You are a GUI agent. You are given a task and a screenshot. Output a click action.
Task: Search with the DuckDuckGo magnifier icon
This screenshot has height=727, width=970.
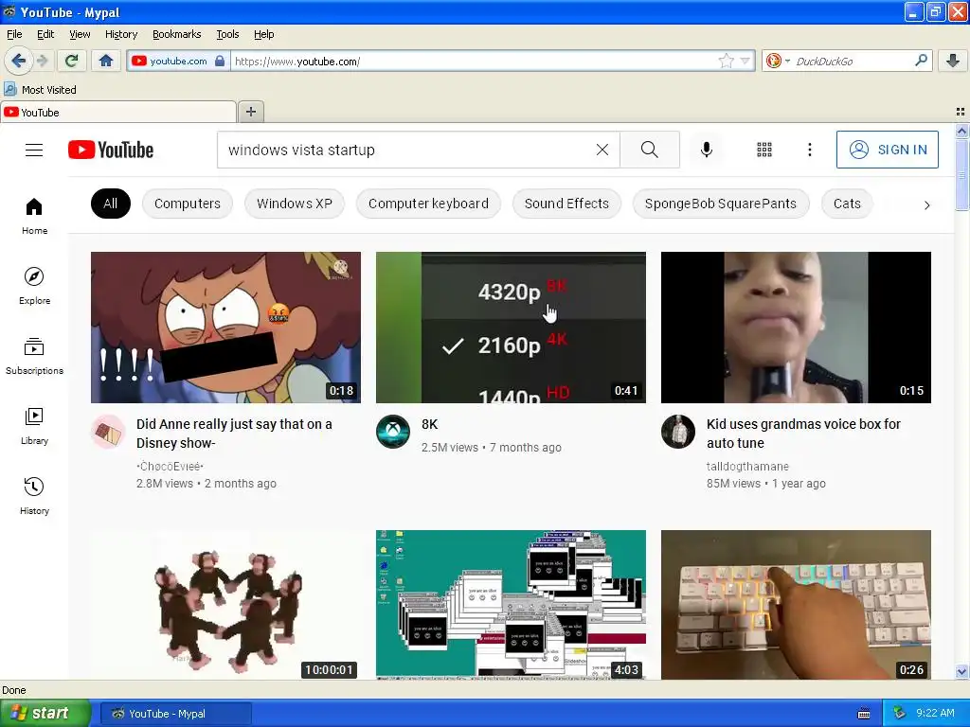point(921,61)
